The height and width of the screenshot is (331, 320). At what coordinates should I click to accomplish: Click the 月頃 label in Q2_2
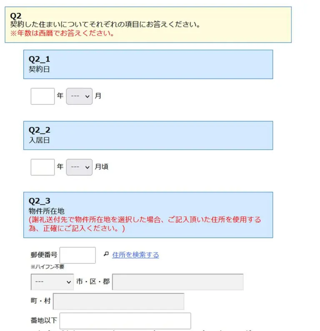[x=101, y=167]
